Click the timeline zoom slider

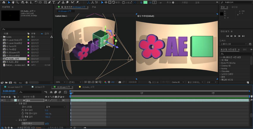(78, 128)
